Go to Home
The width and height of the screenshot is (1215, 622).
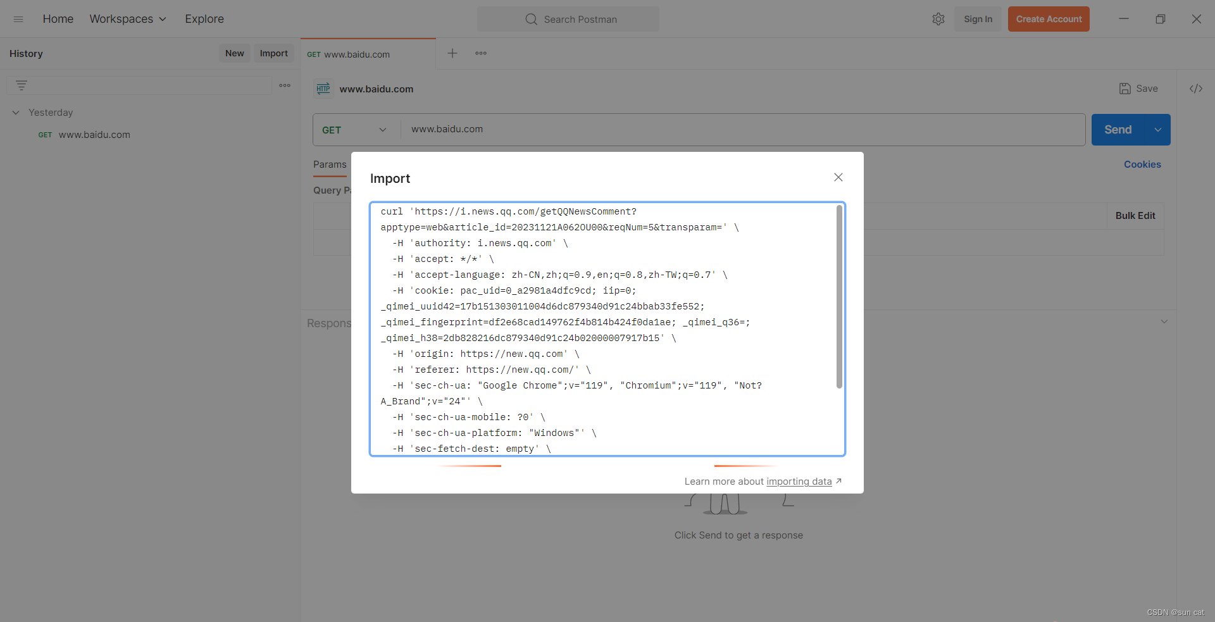pos(58,19)
